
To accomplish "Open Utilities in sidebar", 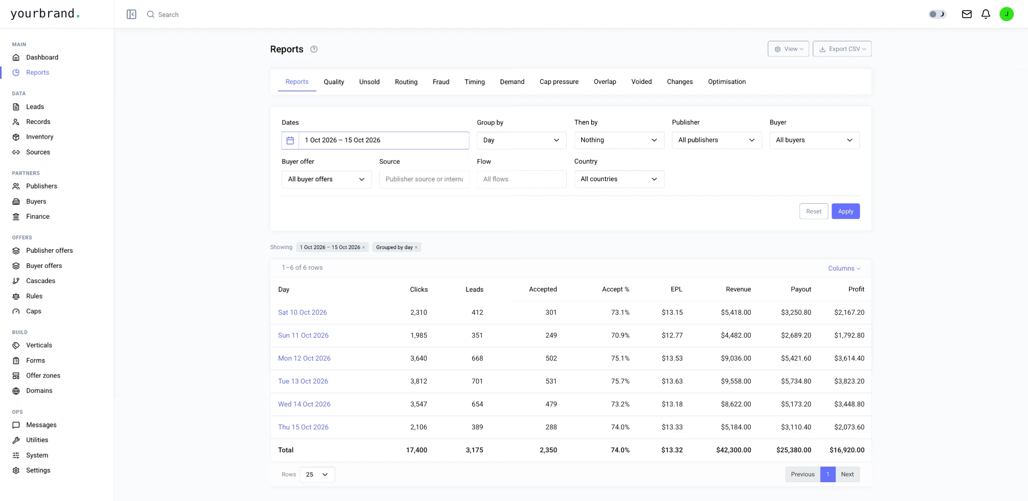I will [37, 440].
